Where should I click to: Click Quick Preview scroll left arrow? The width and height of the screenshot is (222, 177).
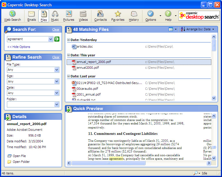69,163
